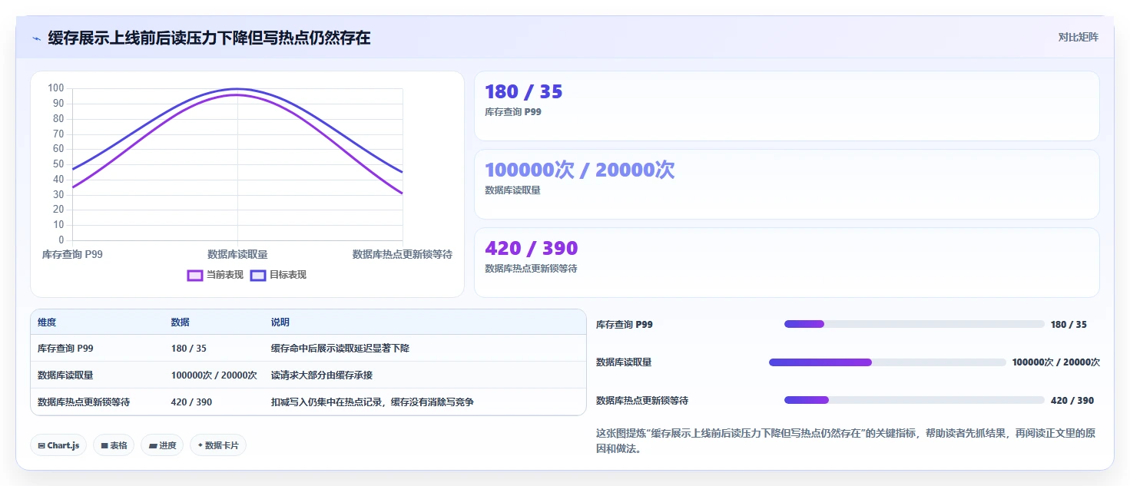Screen dimensions: 1130x486
Task: Click the 数据库读取量 progress bar
Action: [x=887, y=362]
